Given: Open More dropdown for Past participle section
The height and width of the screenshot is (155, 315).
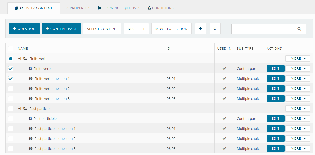Looking at the screenshot, I should point(298,109).
